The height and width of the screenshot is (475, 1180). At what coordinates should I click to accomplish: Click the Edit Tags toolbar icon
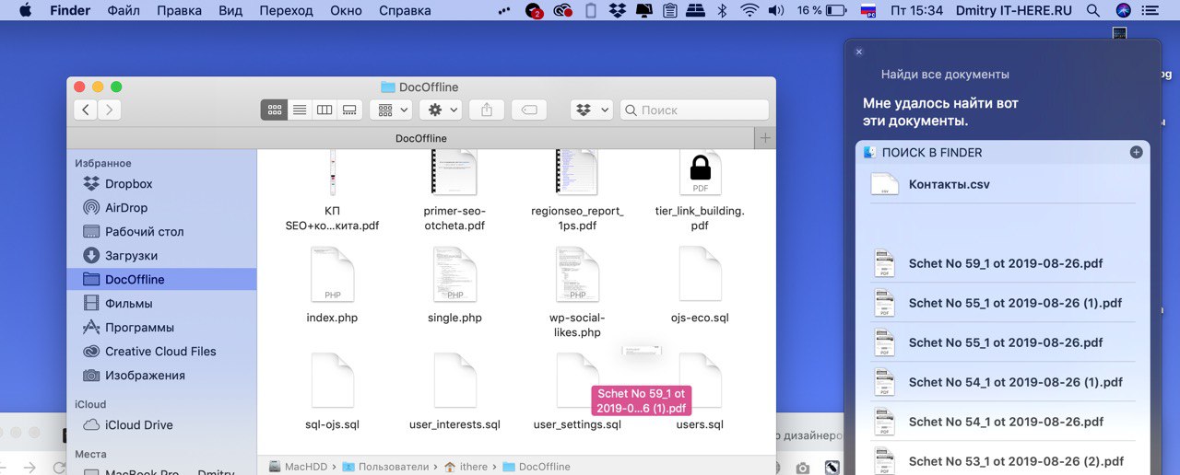(x=529, y=110)
